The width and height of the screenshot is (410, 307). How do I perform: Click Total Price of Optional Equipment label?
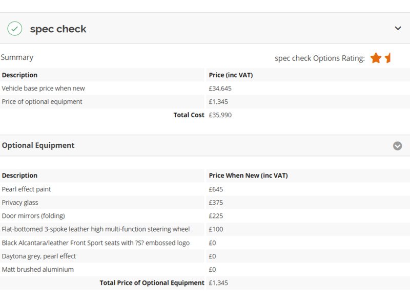pos(152,283)
